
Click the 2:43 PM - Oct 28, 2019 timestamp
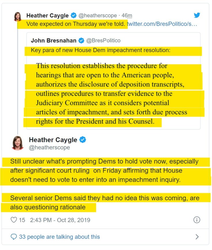click(x=60, y=220)
